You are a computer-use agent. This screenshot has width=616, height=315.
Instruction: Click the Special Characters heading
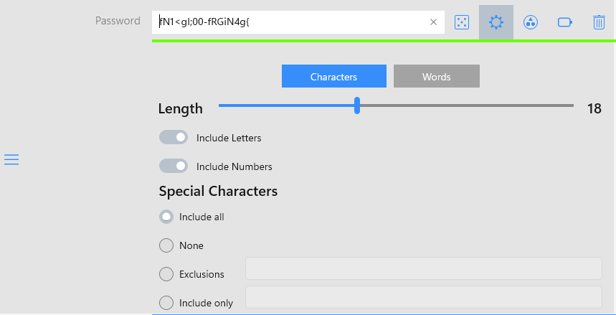(x=218, y=191)
